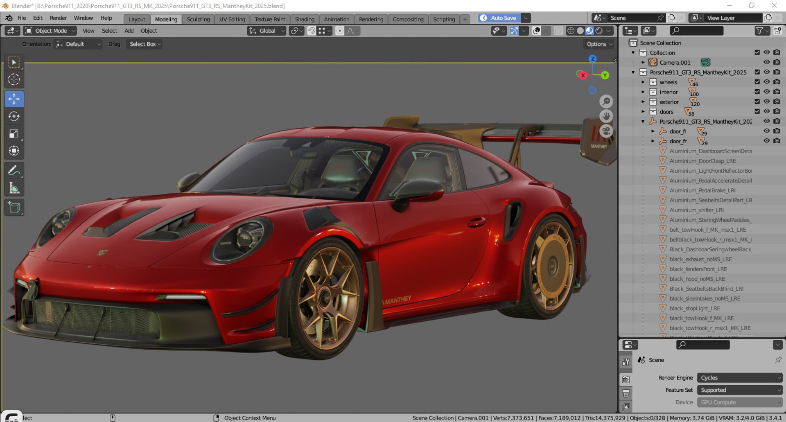The image size is (786, 422).
Task: Click the X axis on navigation gizmo
Action: point(583,75)
